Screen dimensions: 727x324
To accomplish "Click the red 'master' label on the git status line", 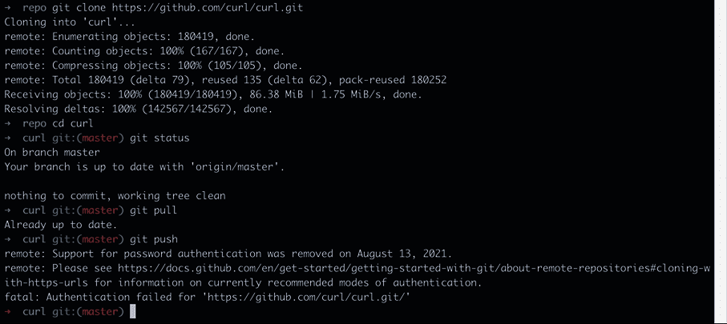I will click(x=99, y=138).
